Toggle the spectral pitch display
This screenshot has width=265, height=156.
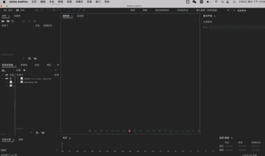pos(42,11)
